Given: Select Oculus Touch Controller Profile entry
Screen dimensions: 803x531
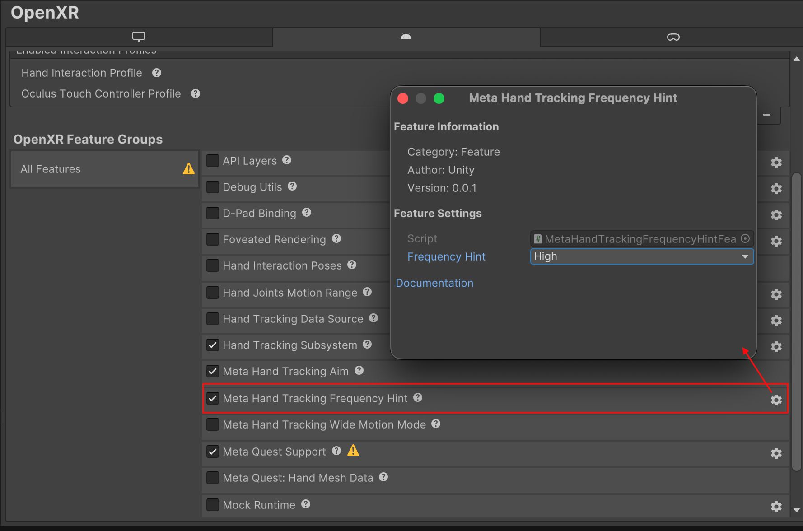Looking at the screenshot, I should (x=101, y=93).
